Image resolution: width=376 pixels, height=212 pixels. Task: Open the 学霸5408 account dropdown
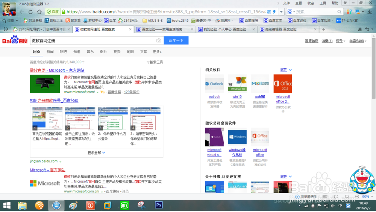(x=358, y=41)
